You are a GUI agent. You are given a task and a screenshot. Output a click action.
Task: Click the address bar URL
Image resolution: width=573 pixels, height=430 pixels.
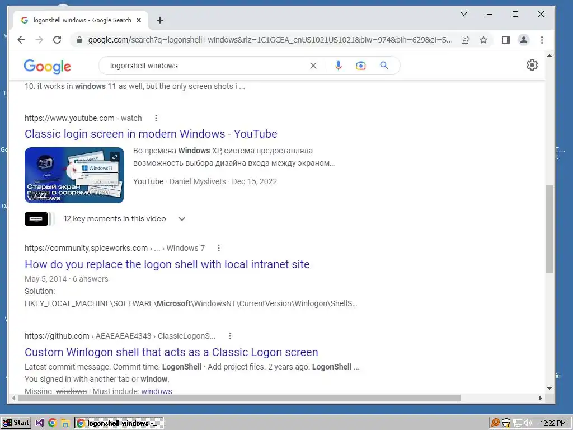(x=270, y=40)
